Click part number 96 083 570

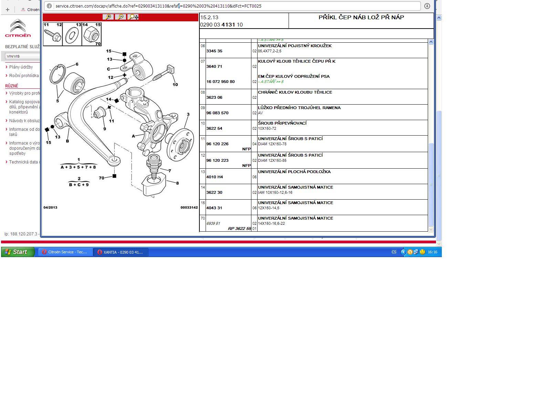pos(217,113)
